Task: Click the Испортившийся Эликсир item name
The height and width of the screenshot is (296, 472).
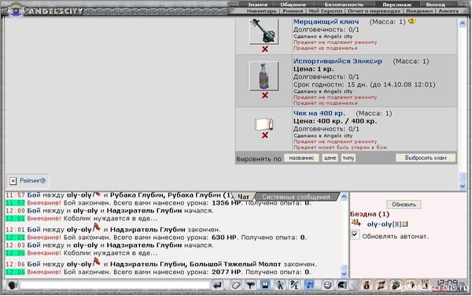Action: [337, 61]
